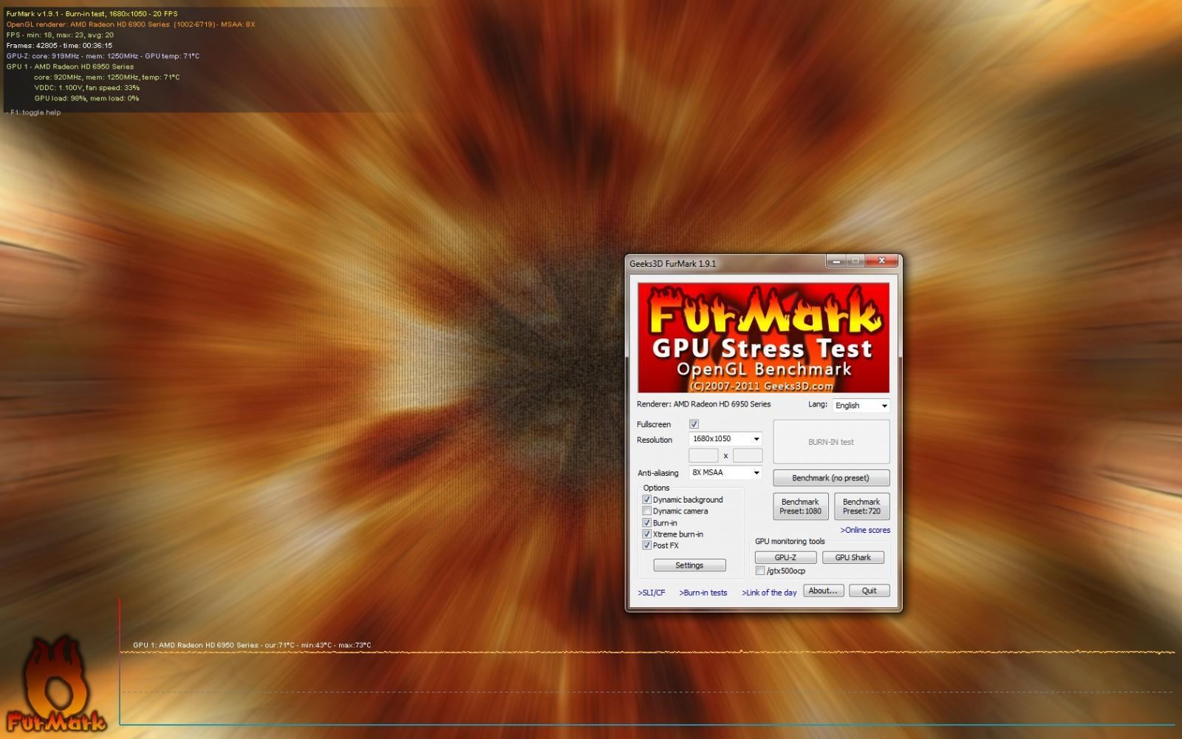Image resolution: width=1182 pixels, height=739 pixels.
Task: Minimize the FurMark window
Action: [836, 261]
